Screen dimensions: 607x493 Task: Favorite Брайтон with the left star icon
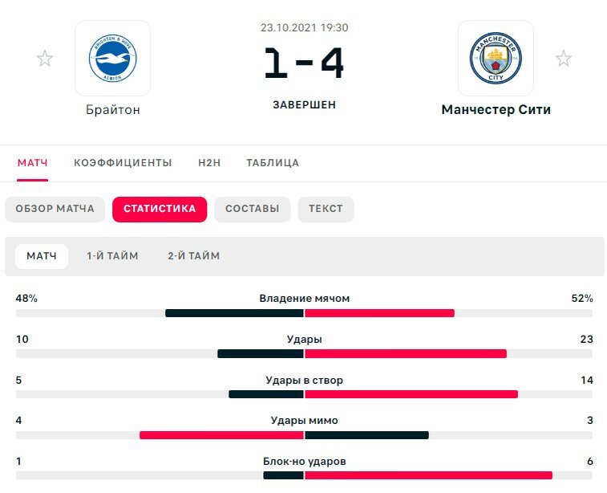point(45,59)
